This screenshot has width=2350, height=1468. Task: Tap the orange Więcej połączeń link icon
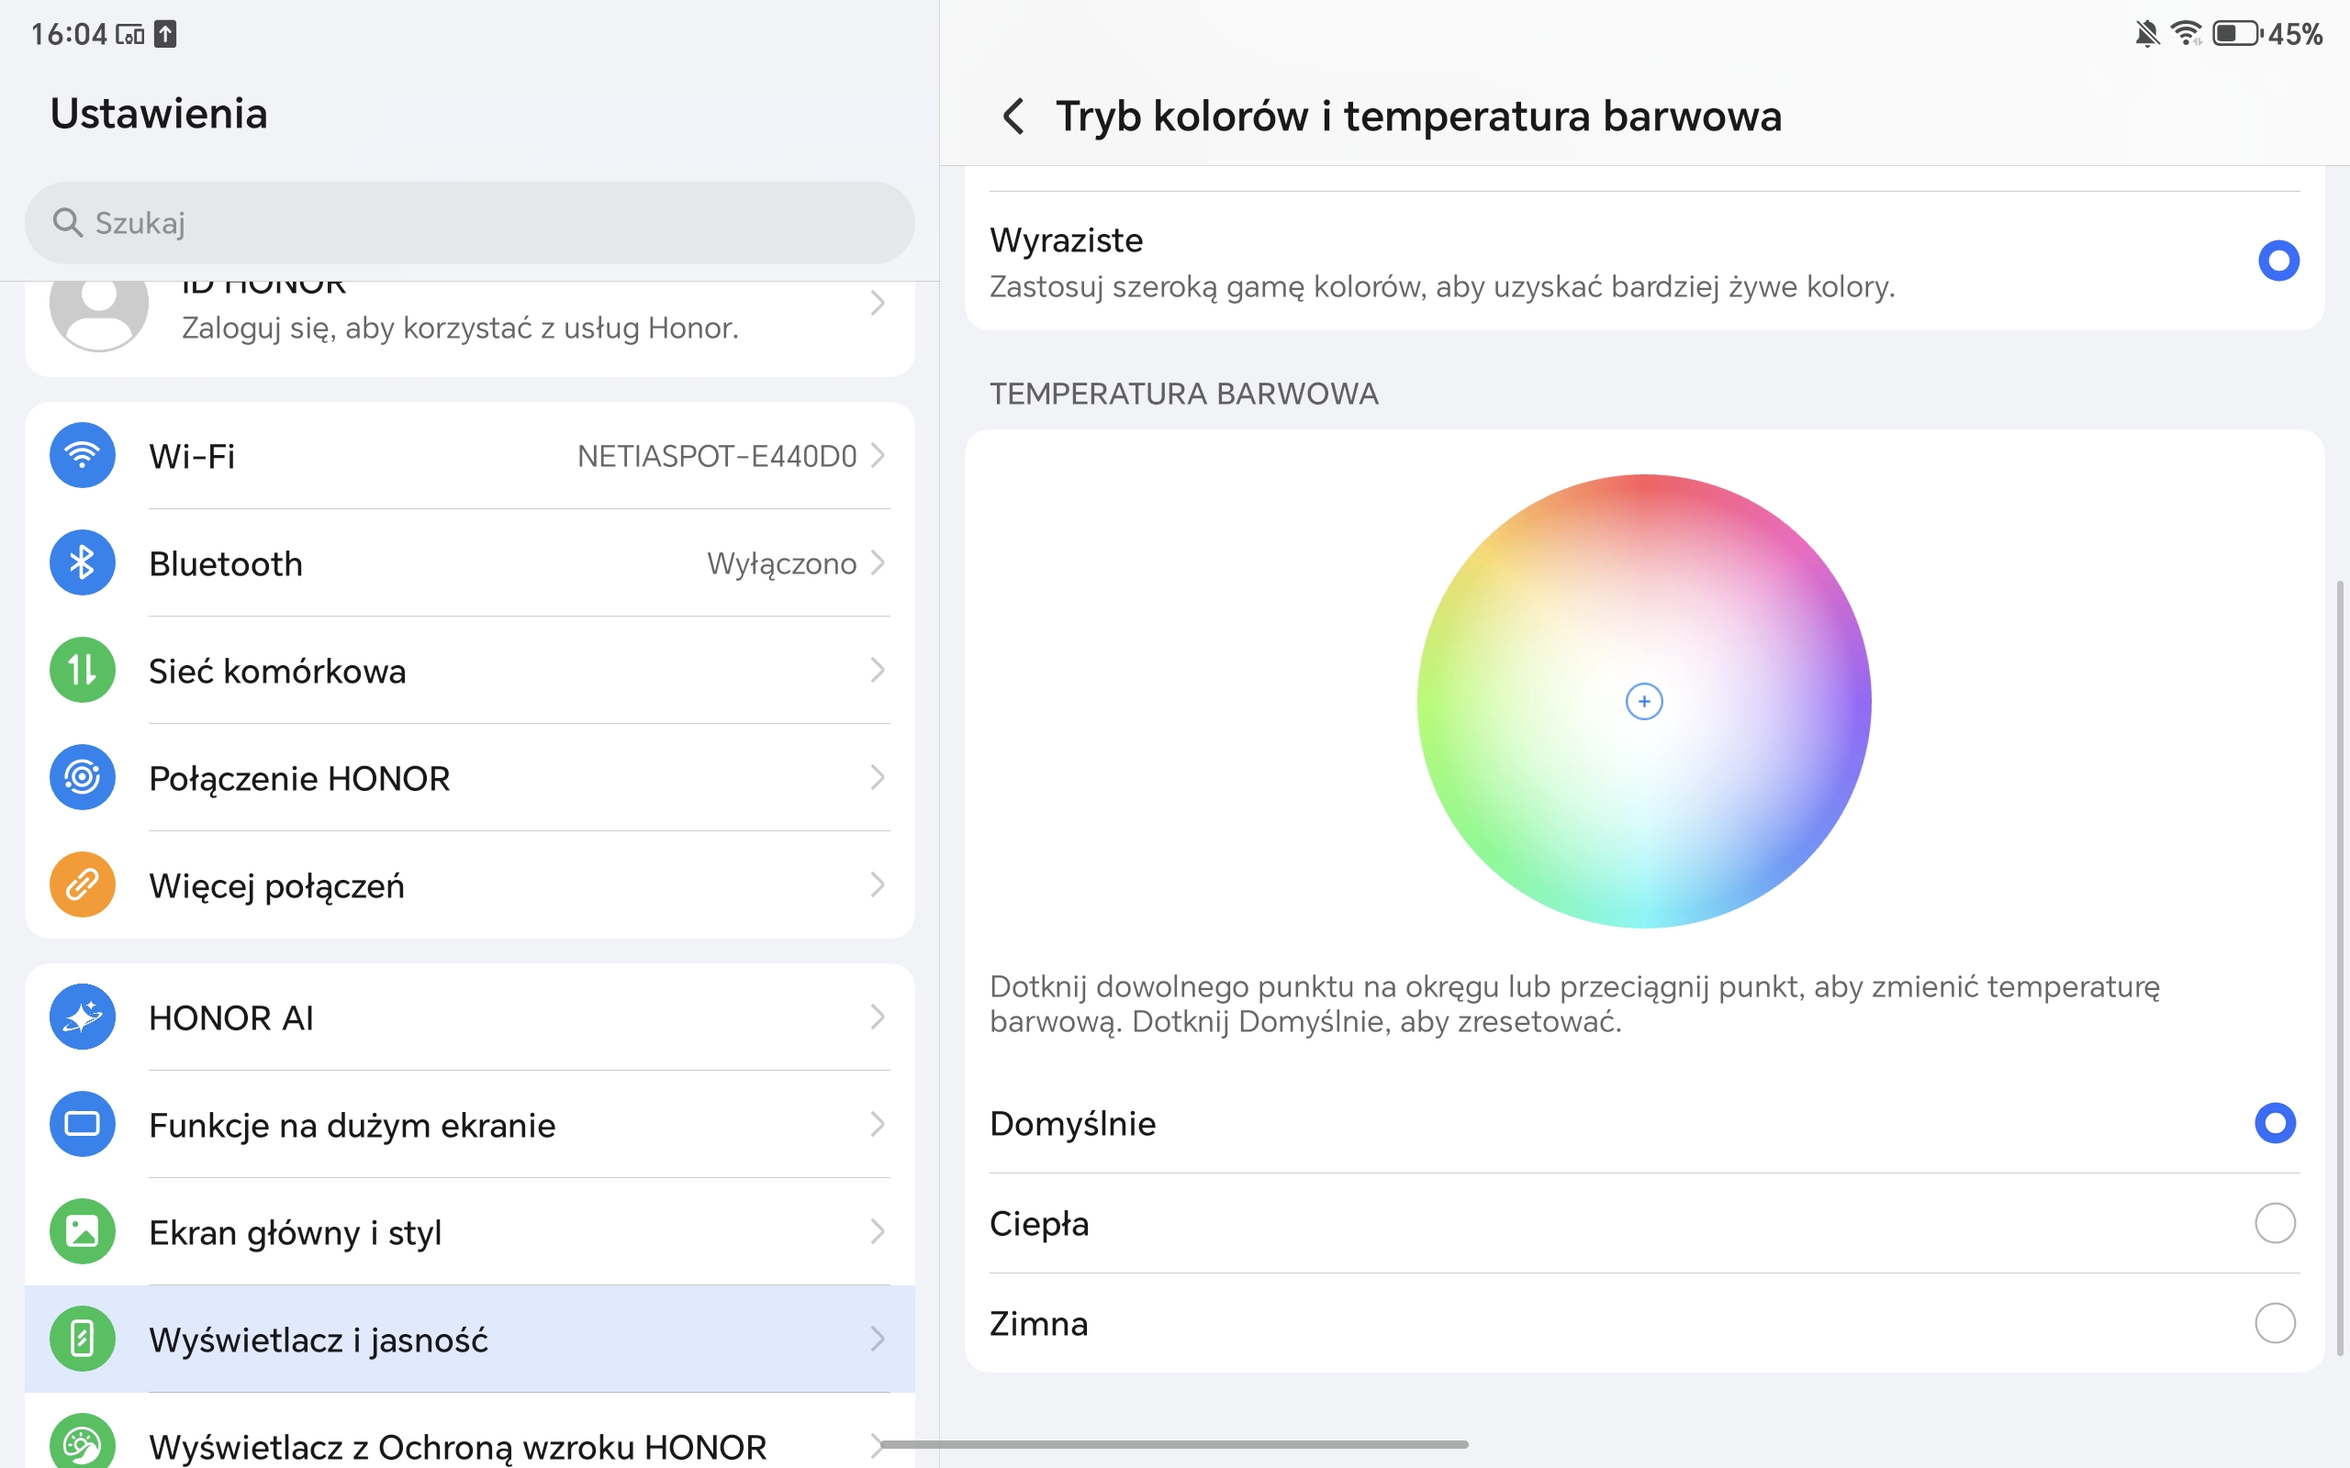82,884
